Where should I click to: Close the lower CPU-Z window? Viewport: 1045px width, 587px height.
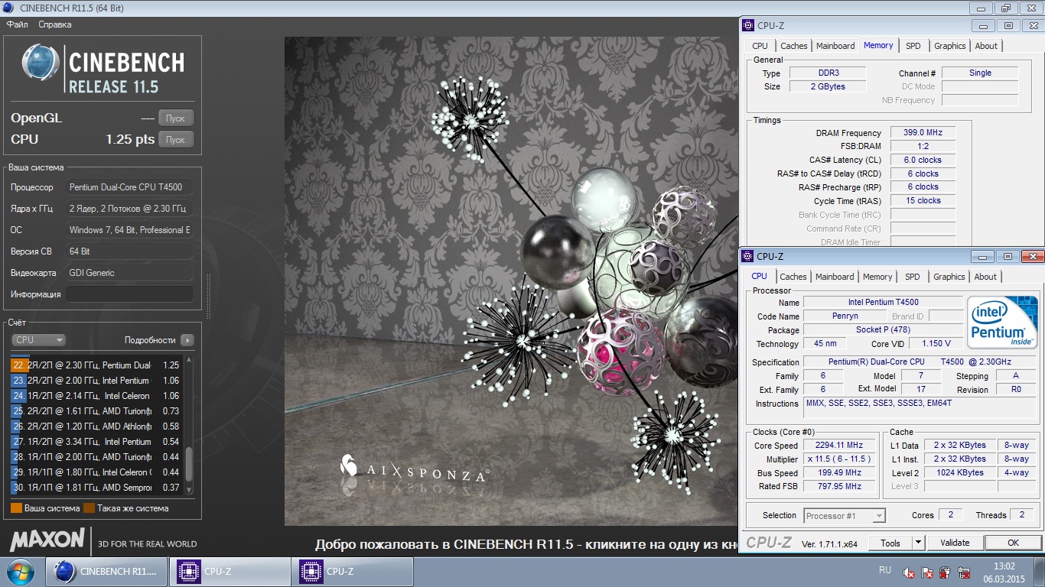[1032, 256]
